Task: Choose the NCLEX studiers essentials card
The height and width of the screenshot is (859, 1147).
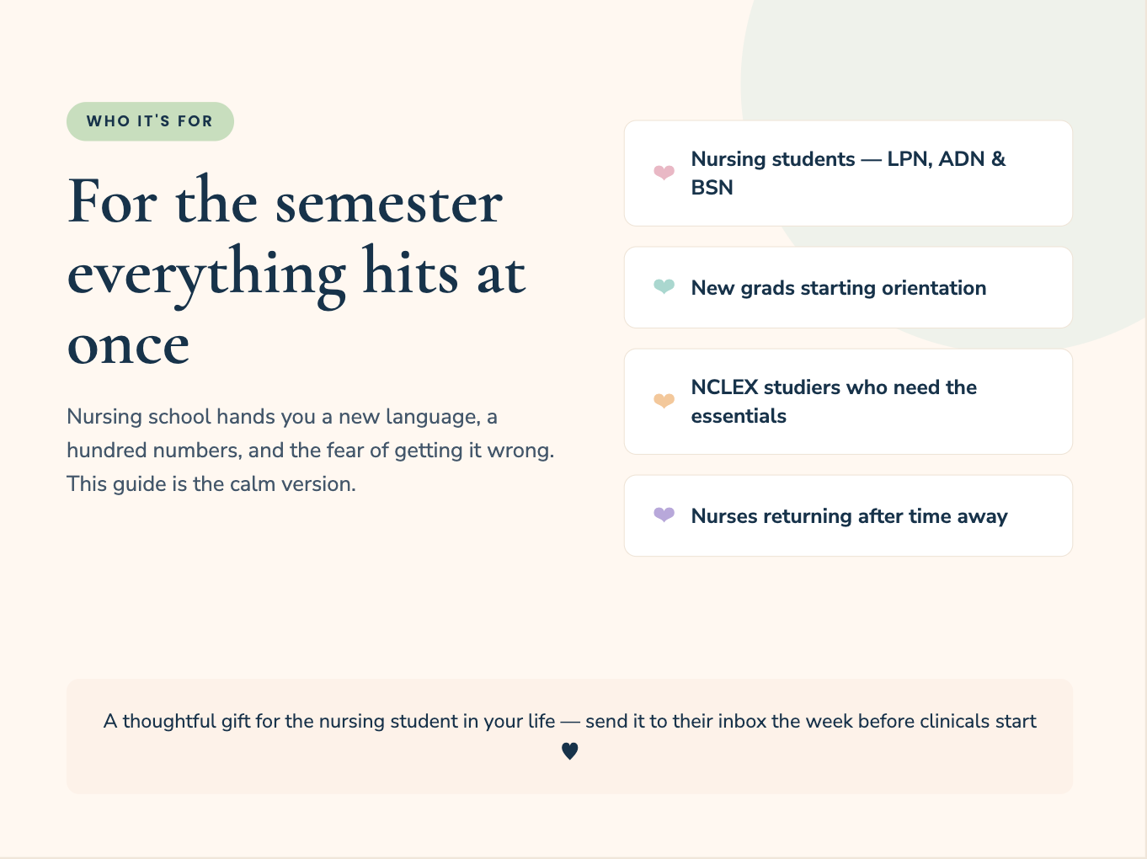Action: pyautogui.click(x=848, y=402)
